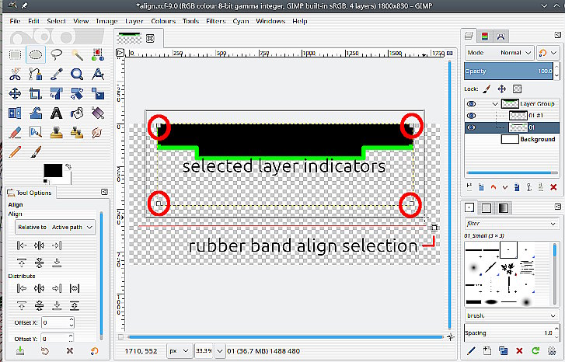This screenshot has height=362, width=565.
Task: Open the layer Mode Normal dropdown
Action: pyautogui.click(x=499, y=53)
